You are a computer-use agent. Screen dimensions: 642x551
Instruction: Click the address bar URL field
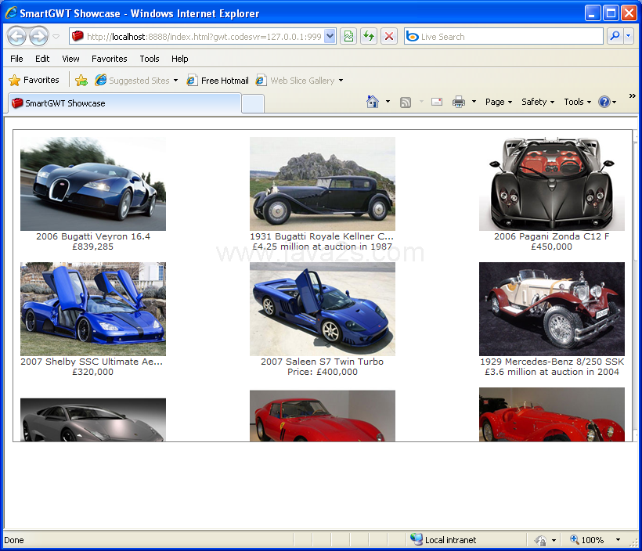click(x=197, y=37)
